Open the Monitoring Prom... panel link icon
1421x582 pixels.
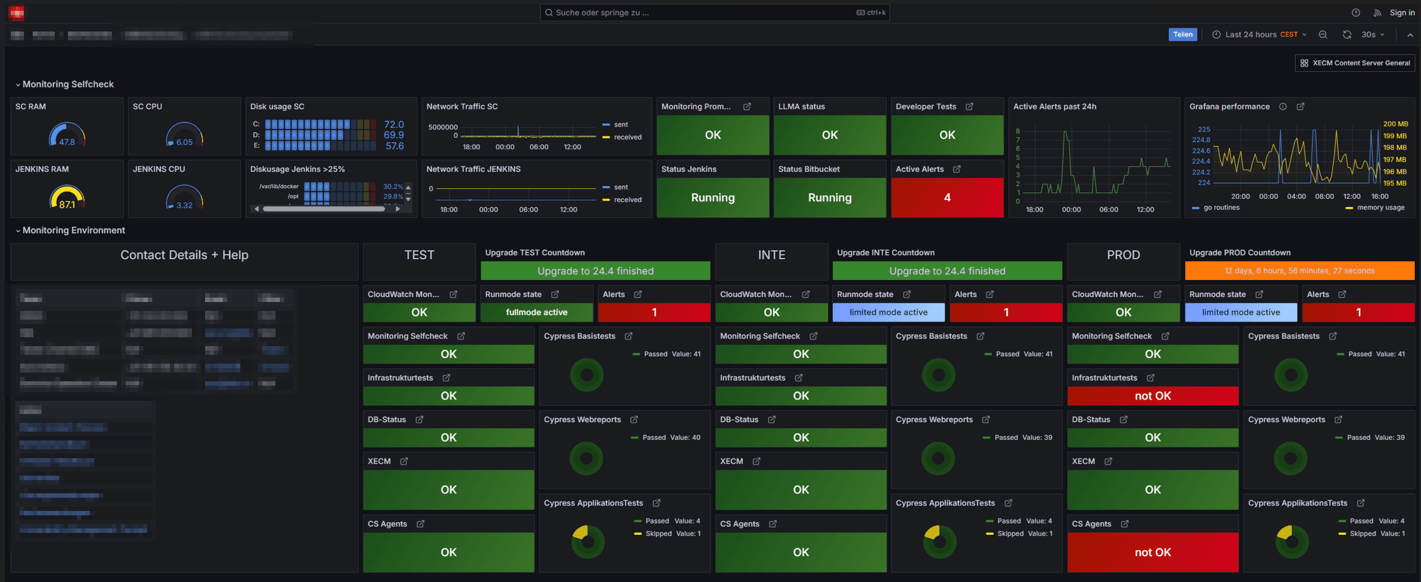747,106
